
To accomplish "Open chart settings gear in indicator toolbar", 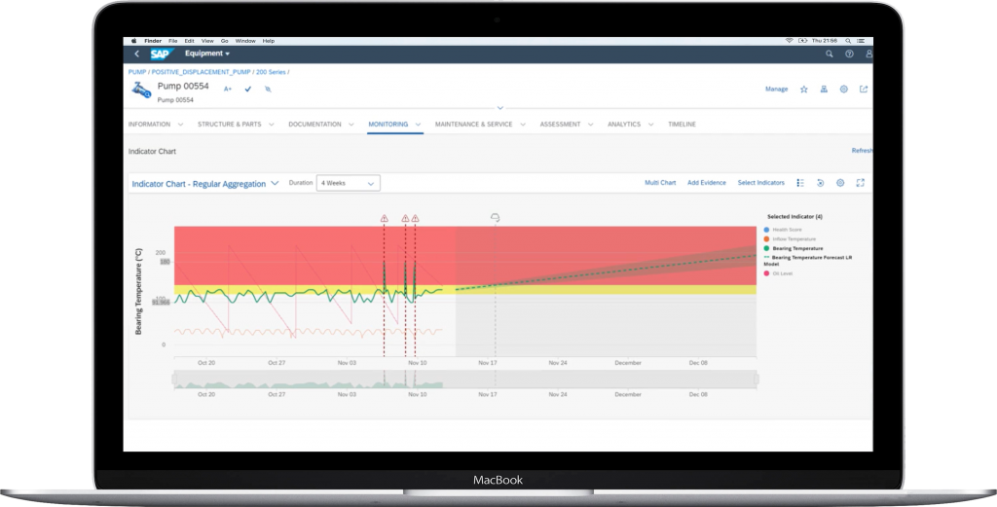I will point(840,183).
